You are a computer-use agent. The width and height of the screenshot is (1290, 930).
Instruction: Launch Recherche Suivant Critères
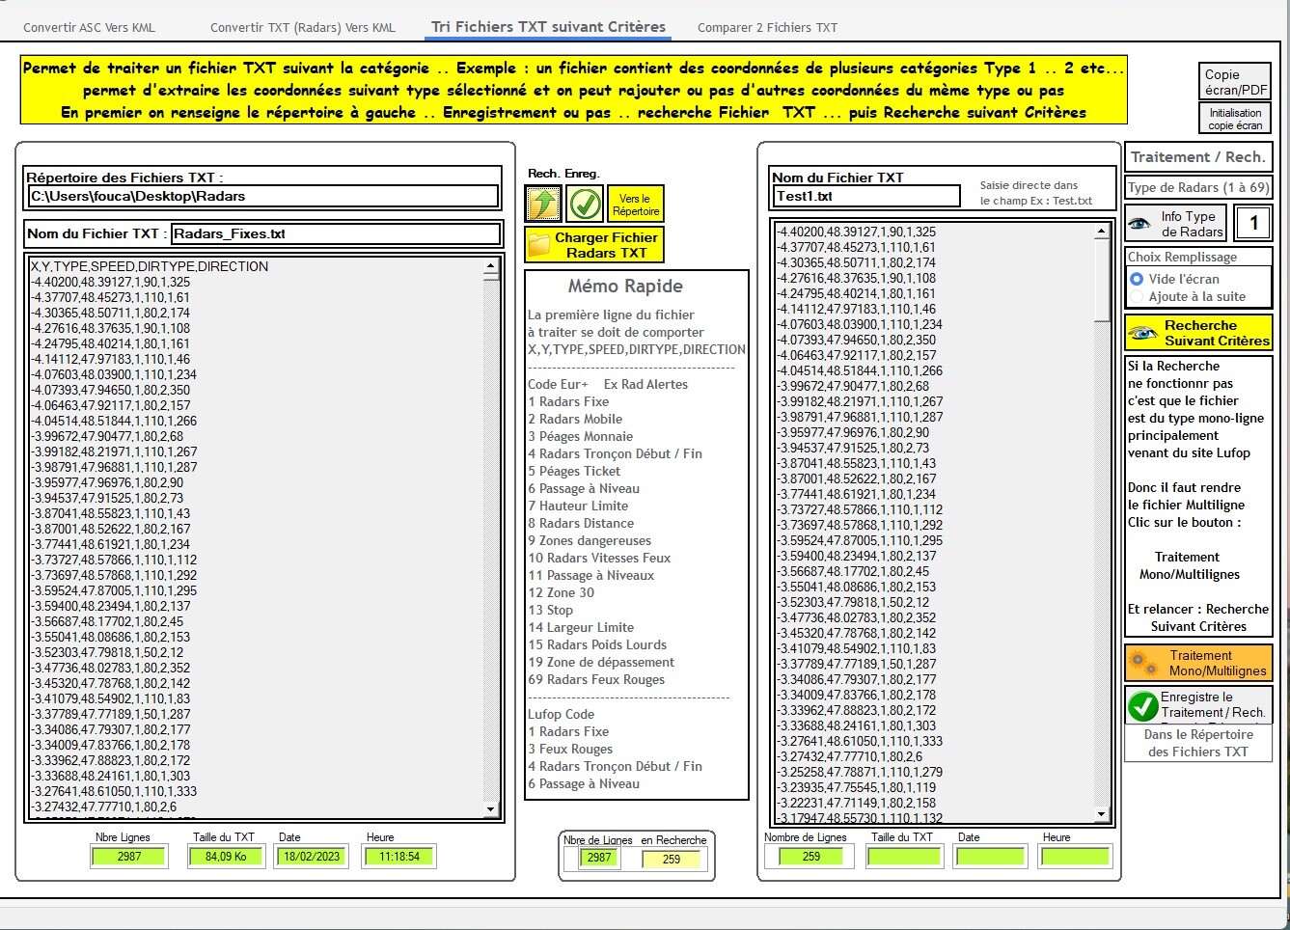pos(1198,333)
